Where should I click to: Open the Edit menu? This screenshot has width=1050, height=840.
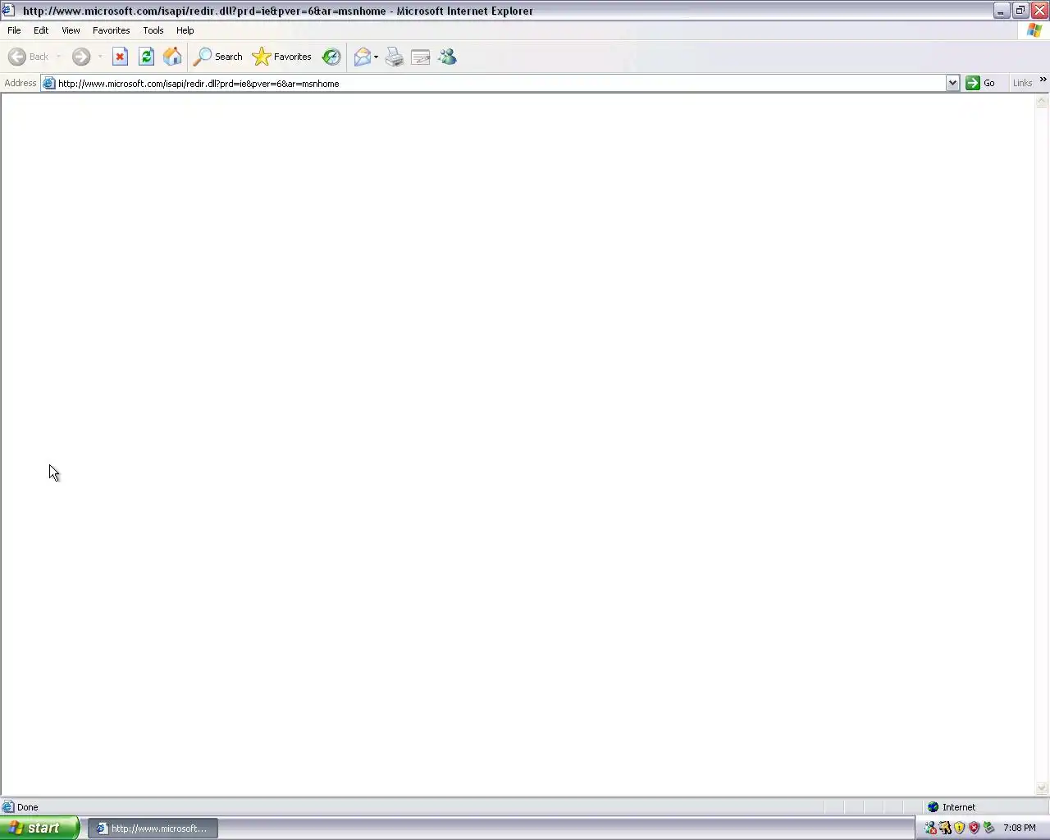[41, 30]
